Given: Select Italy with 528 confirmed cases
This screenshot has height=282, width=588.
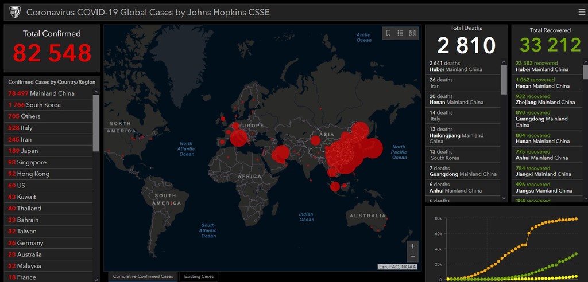Looking at the screenshot, I should [x=48, y=128].
